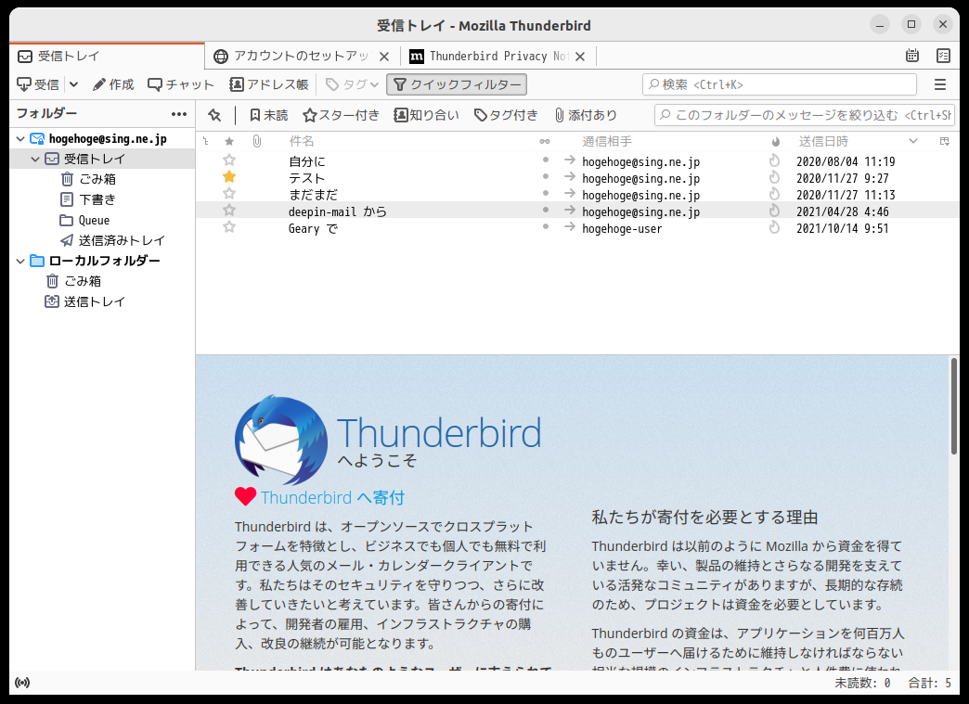969x704 pixels.
Task: Select the Geary で message subject
Action: pyautogui.click(x=313, y=228)
